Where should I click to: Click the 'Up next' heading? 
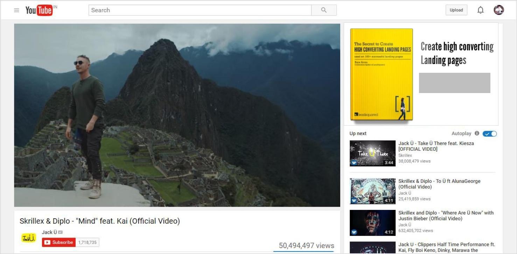coord(358,133)
